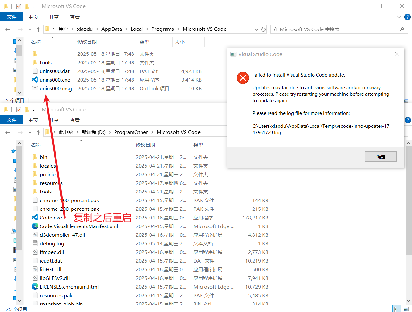Navigate to 此电脑 in lower breadcrumb
412x312 pixels.
point(66,132)
